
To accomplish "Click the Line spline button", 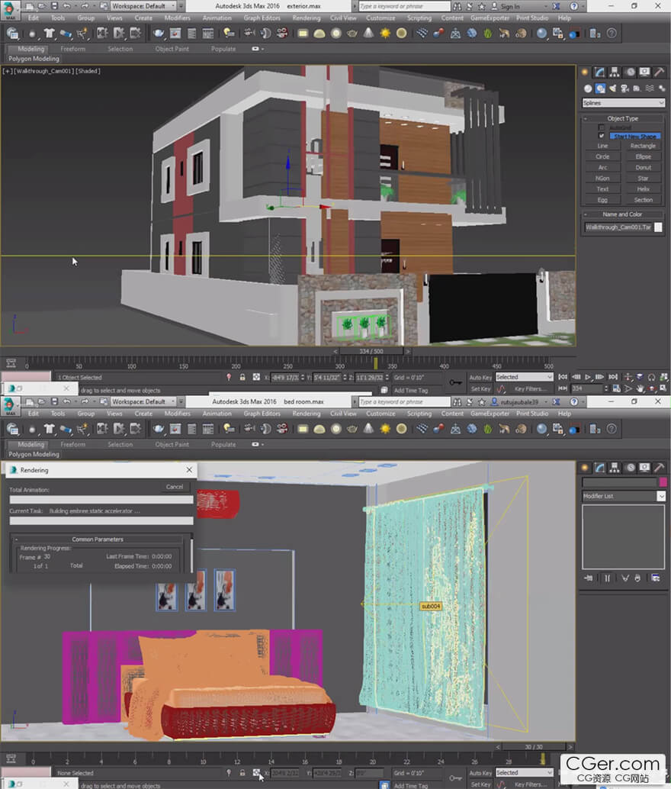I will [602, 146].
